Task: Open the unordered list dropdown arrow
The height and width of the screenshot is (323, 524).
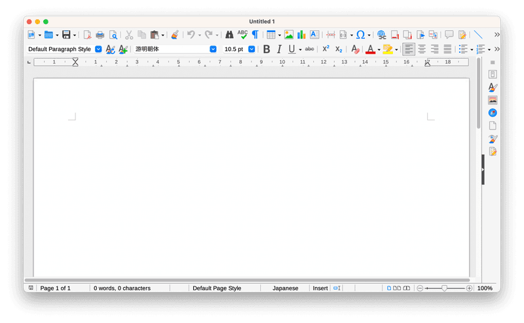Action: [x=472, y=50]
